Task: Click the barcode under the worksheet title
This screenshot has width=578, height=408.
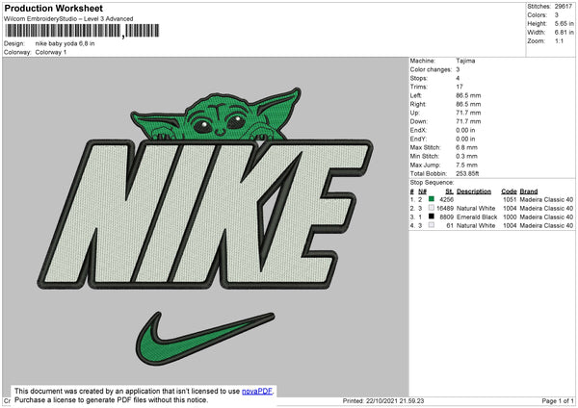Action: [x=82, y=31]
